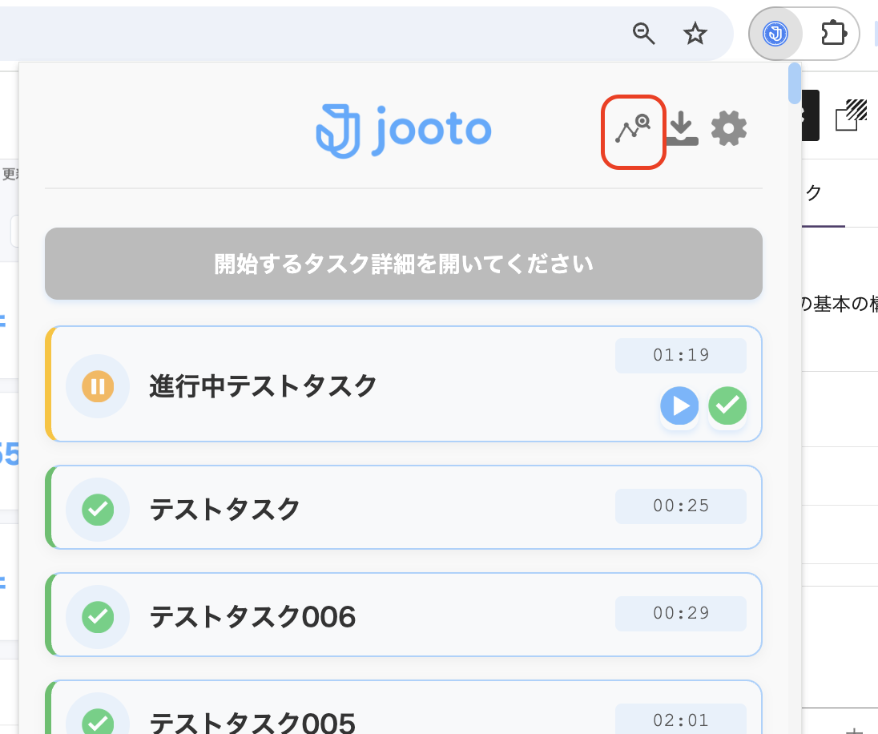Resume the timer for 進行中テストタスク

point(679,406)
